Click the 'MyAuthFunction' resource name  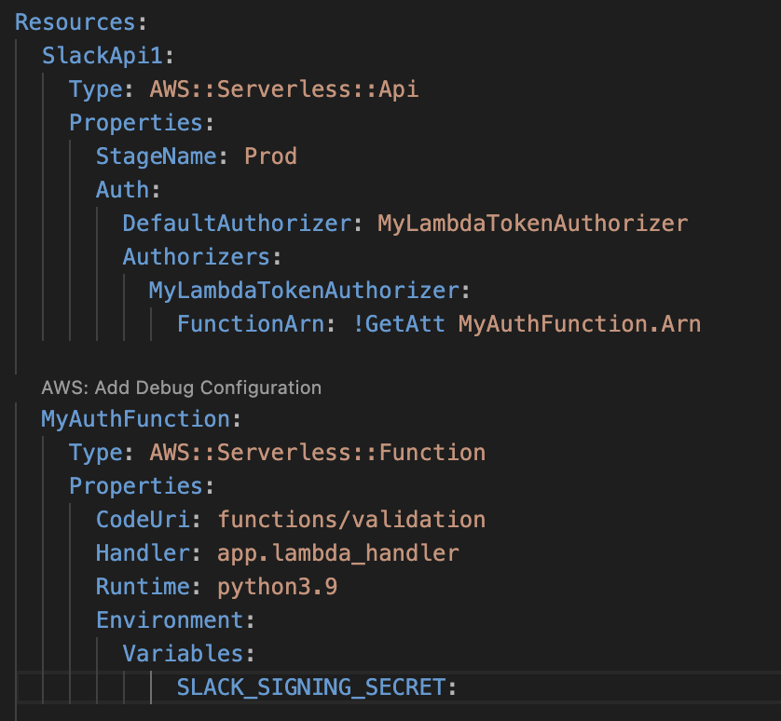coord(135,419)
